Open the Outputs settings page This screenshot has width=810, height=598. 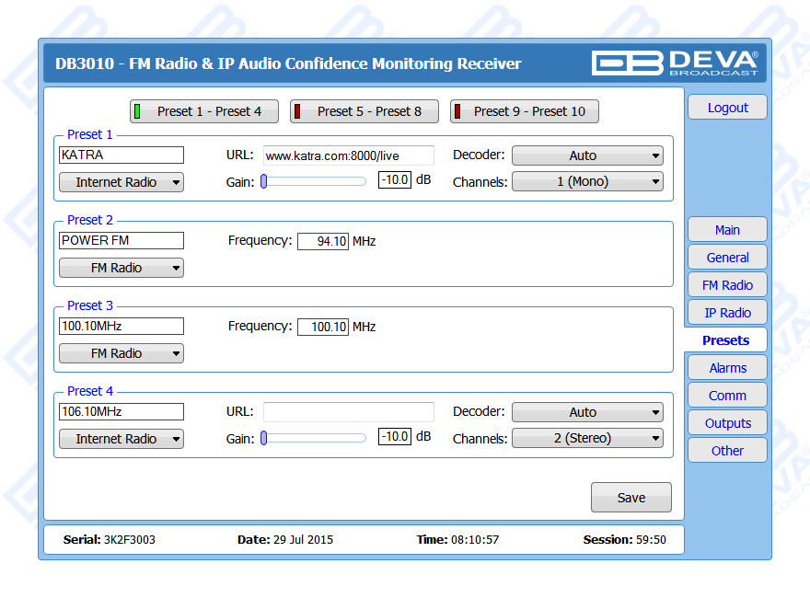(727, 423)
